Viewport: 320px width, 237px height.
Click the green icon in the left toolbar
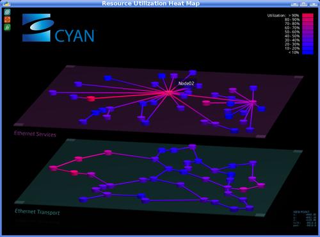[7, 28]
